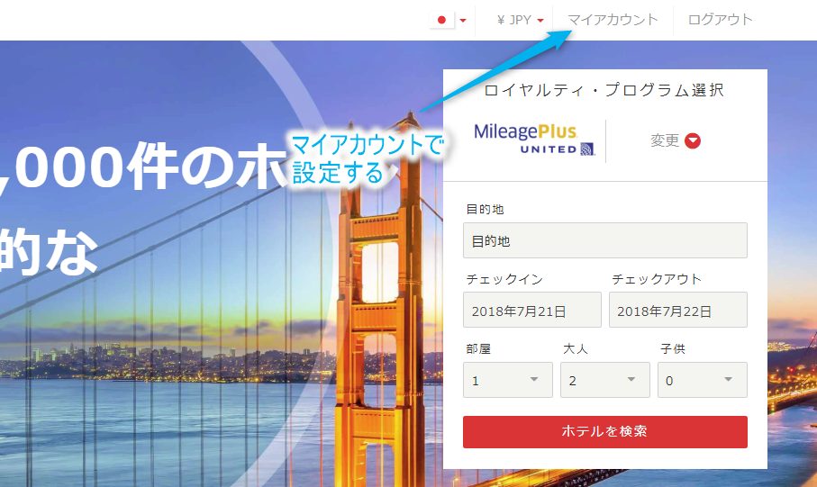Open the チェックアウト date field
817x487 pixels.
pos(677,311)
